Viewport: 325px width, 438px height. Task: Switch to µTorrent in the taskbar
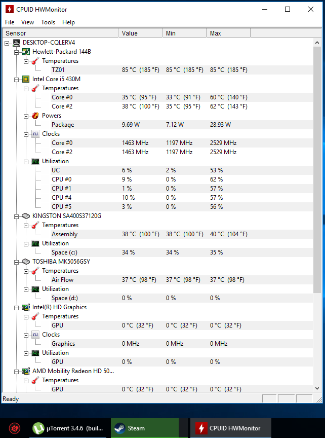[x=68, y=428]
